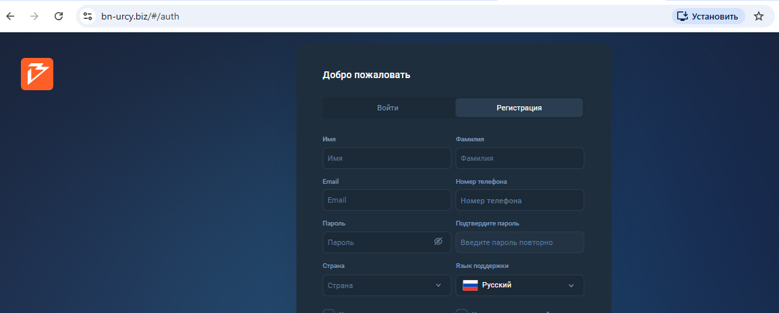Open the Страна dropdown

coord(387,285)
